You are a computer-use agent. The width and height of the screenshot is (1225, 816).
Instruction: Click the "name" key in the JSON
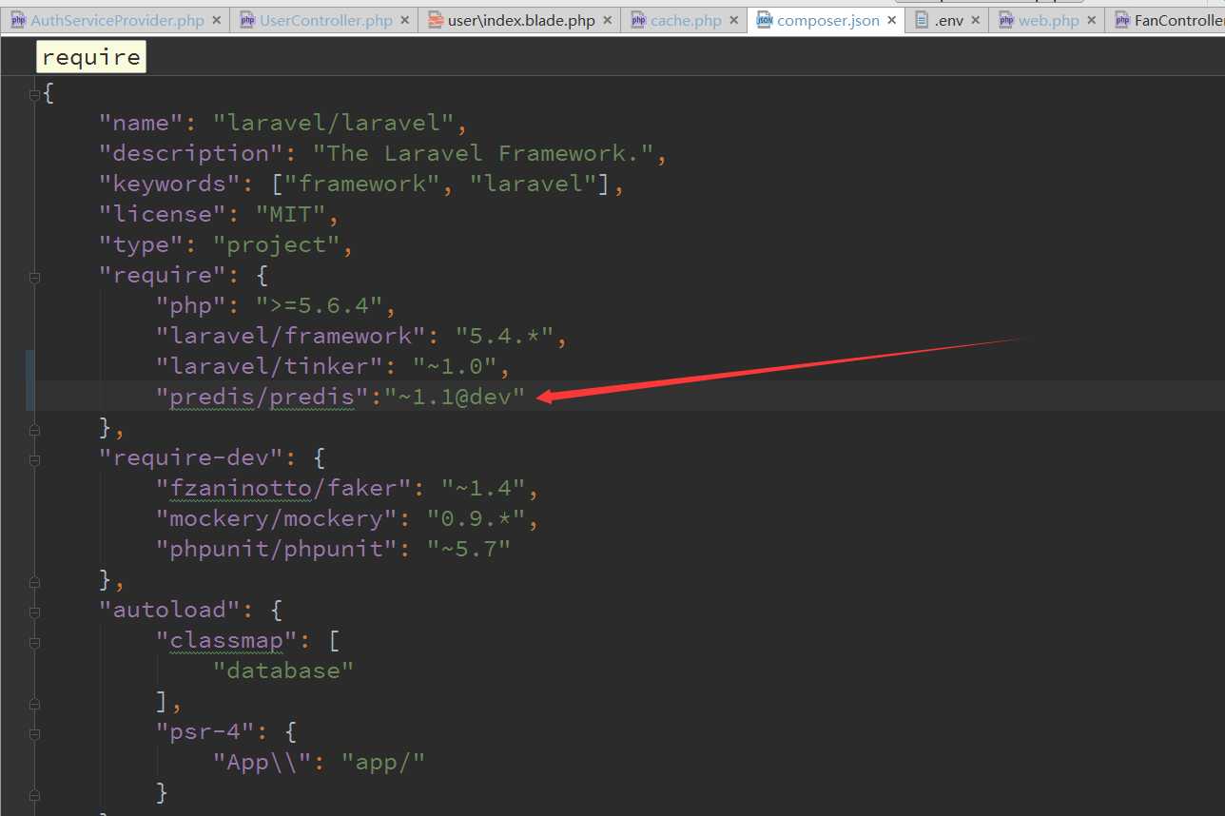141,123
